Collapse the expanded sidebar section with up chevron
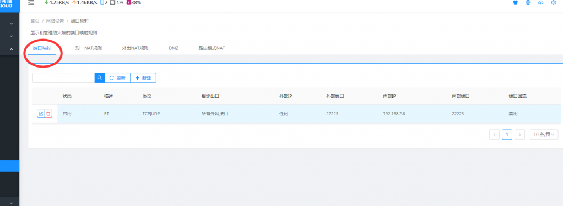 click(12, 49)
